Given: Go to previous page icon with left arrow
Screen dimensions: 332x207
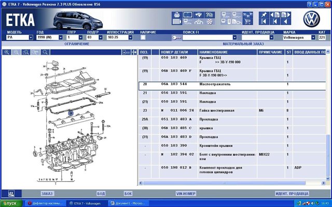Looking at the screenshot, I should [x=275, y=15].
